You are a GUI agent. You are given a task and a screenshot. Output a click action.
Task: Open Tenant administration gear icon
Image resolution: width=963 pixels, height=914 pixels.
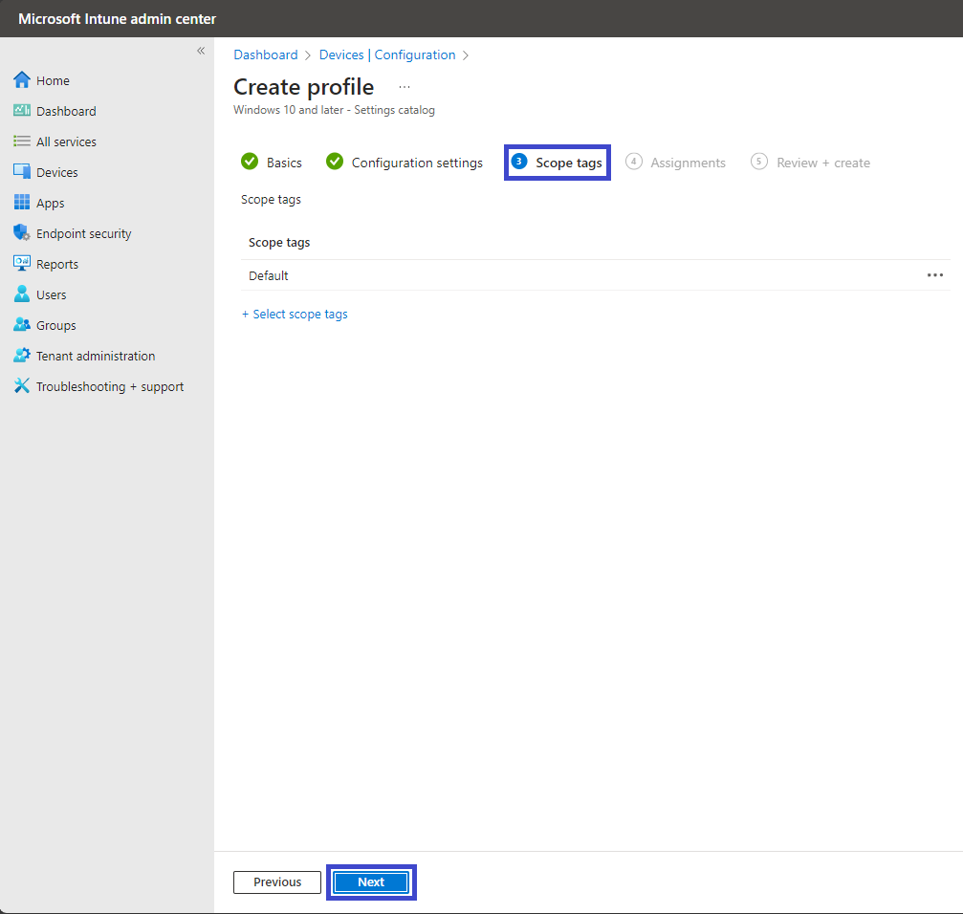click(21, 356)
